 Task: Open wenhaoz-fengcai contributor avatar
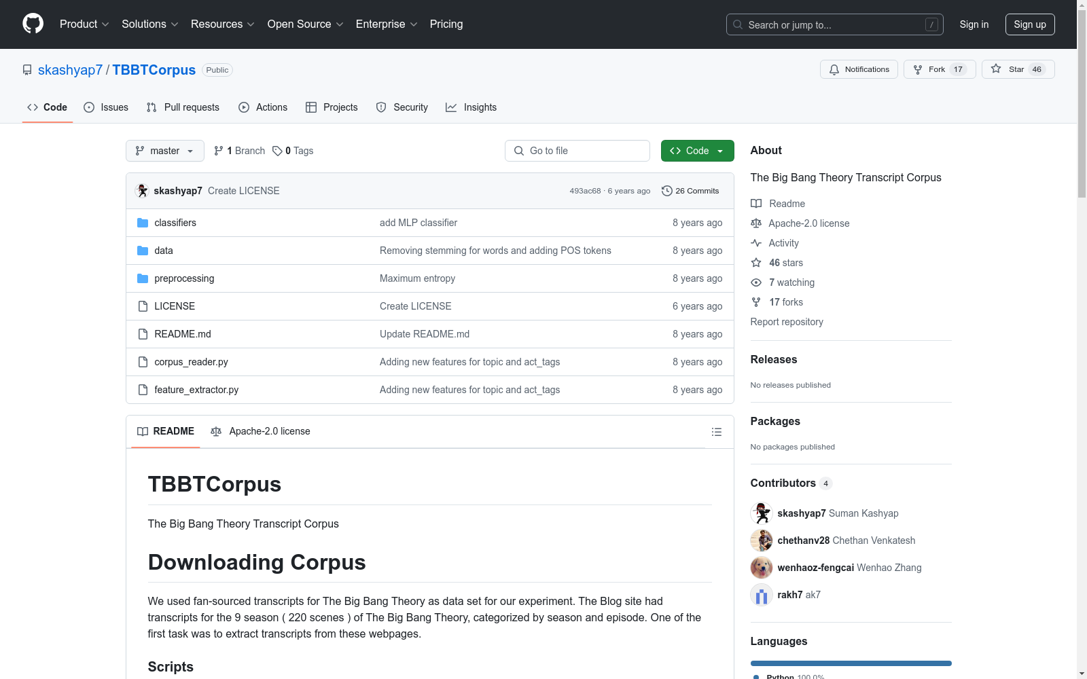(x=762, y=568)
